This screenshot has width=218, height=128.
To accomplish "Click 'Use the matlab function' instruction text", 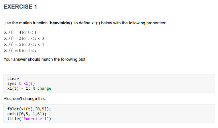I will 25,23.
